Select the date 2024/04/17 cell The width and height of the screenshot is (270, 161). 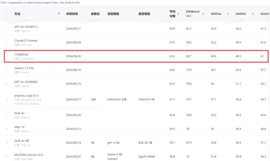(x=73, y=99)
